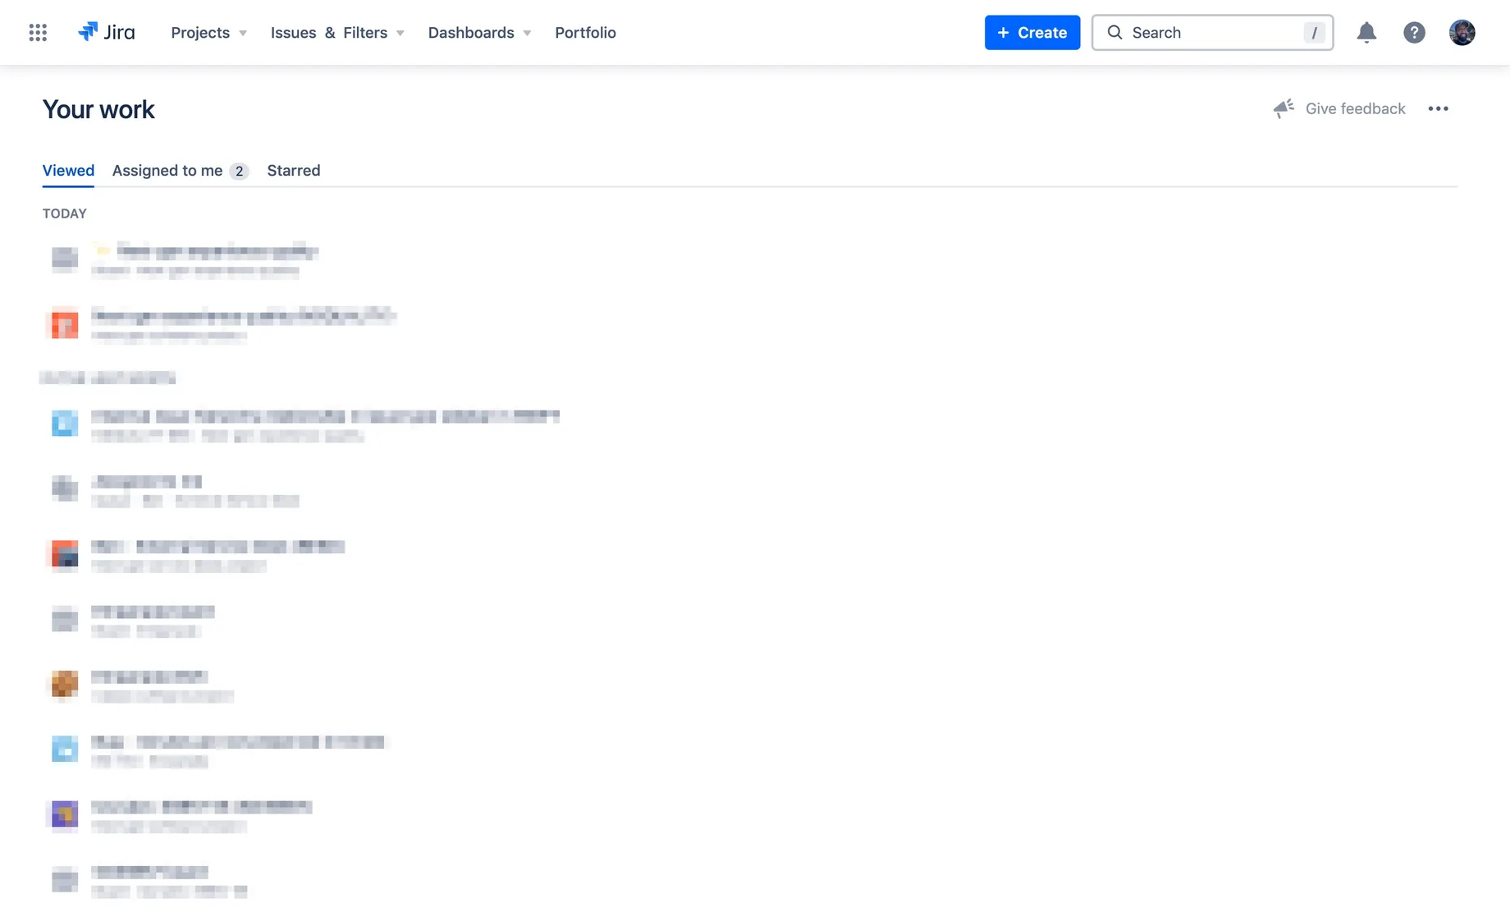Open the app switcher grid icon
1510x917 pixels.
(38, 32)
